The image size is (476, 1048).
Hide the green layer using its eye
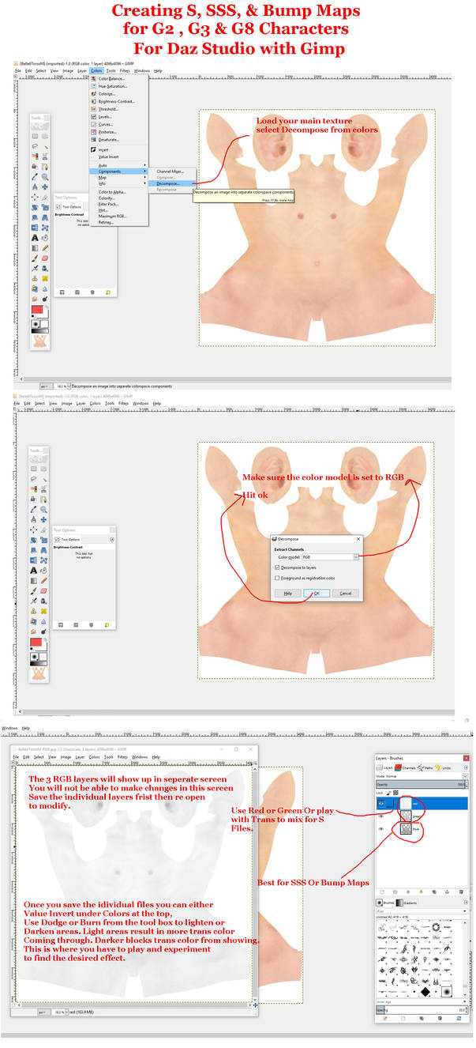click(381, 816)
